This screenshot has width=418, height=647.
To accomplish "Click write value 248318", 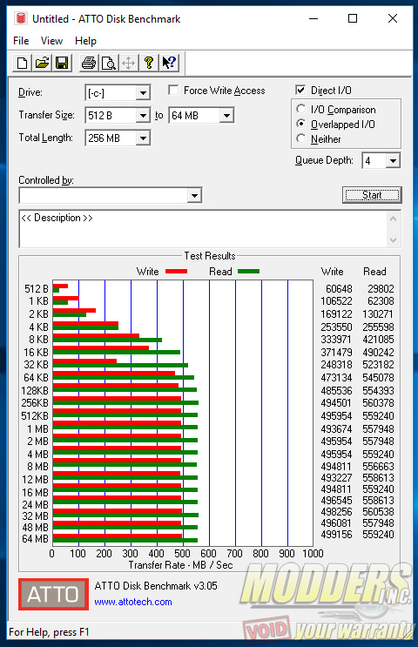I will (336, 365).
